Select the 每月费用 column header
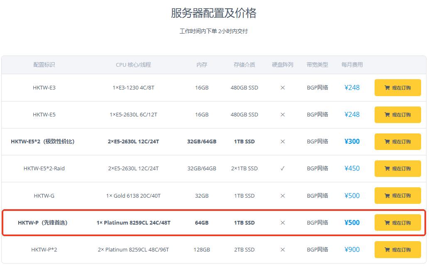Screen dimensions: 429x266 click(x=353, y=65)
